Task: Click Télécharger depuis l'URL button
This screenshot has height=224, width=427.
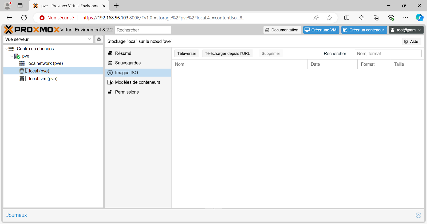Action: (x=227, y=53)
